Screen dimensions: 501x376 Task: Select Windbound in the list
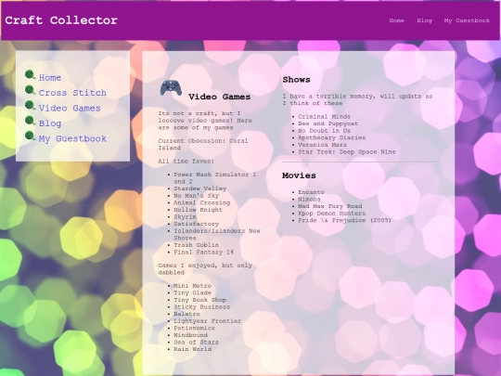pos(190,335)
